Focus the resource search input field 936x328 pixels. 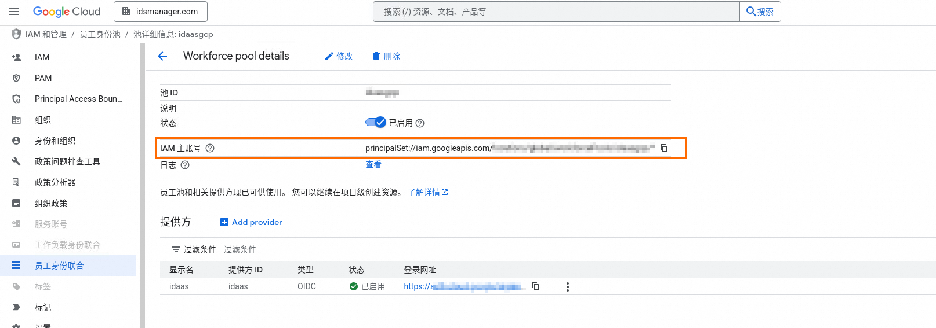556,12
